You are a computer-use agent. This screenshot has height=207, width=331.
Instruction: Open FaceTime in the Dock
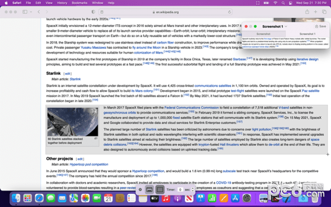tap(97, 198)
